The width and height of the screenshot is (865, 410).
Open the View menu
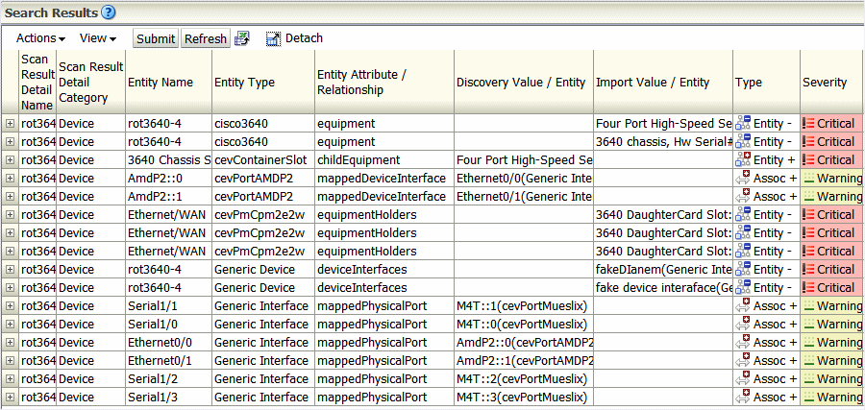point(98,38)
